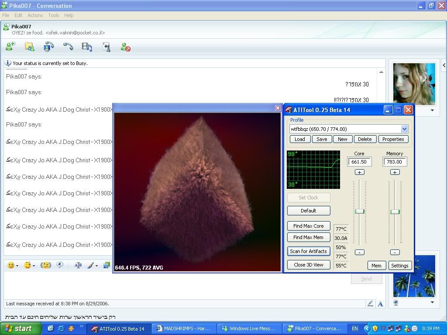
Task: Open the emoticon picker smiley
Action: tap(11, 265)
